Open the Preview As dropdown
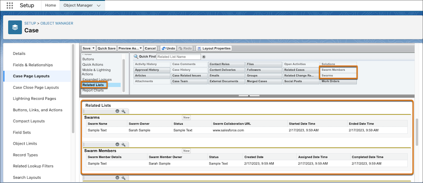The height and width of the screenshot is (183, 423). tap(130, 48)
